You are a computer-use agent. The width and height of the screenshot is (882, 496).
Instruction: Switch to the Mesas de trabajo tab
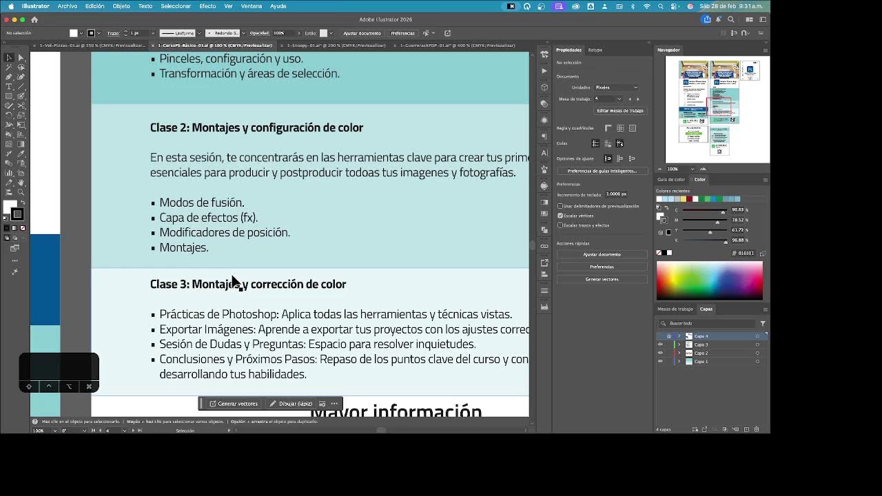click(675, 309)
